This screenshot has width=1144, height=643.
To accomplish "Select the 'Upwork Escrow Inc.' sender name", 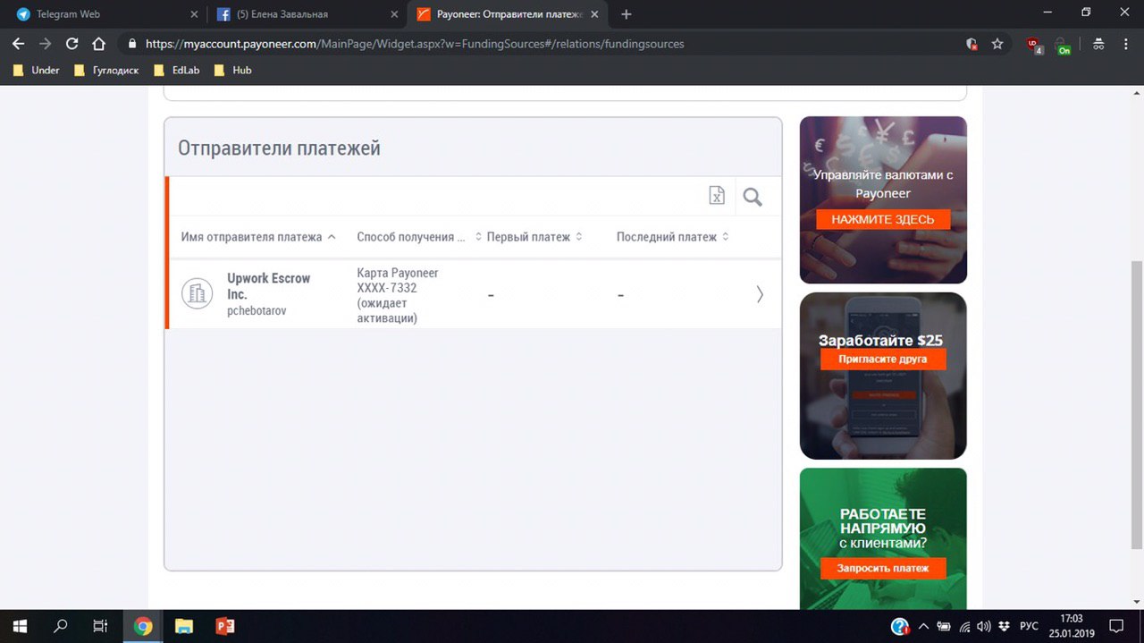I will pos(268,286).
